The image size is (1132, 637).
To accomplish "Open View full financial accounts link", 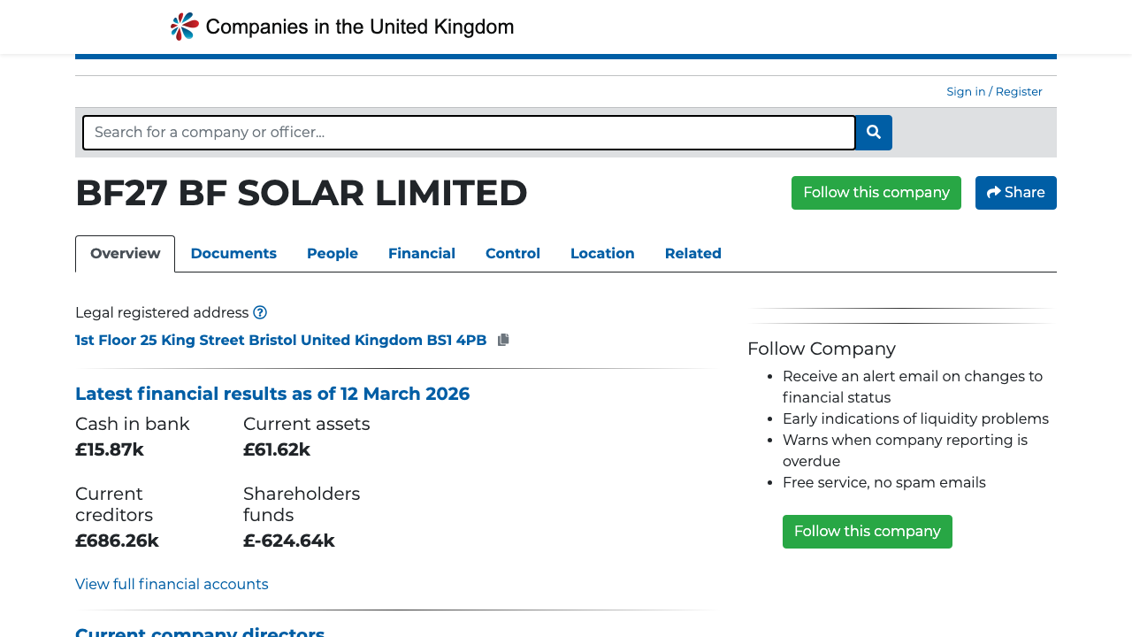I will (x=172, y=585).
